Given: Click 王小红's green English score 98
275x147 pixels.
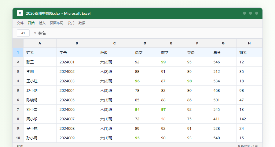Looking at the screenshot, I should pos(197,81).
